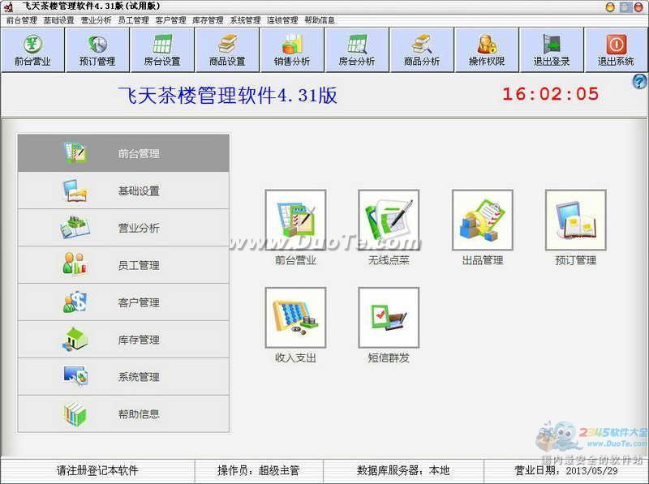Image resolution: width=649 pixels, height=484 pixels.
Task: Select 员工管理 in left sidebar
Action: (123, 265)
